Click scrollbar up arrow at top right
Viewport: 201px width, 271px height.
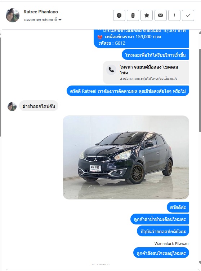(200, 33)
